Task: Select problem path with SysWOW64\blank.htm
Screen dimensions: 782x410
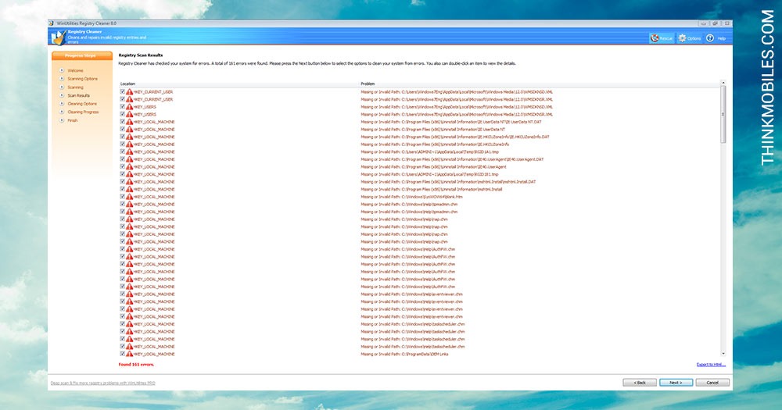Action: pyautogui.click(x=411, y=196)
